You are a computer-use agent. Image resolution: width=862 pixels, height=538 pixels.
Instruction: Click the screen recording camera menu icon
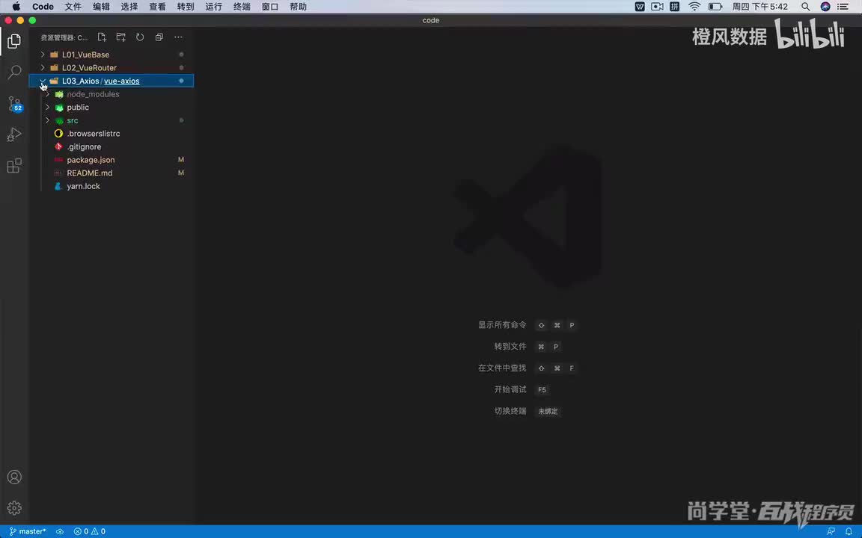[x=657, y=7]
